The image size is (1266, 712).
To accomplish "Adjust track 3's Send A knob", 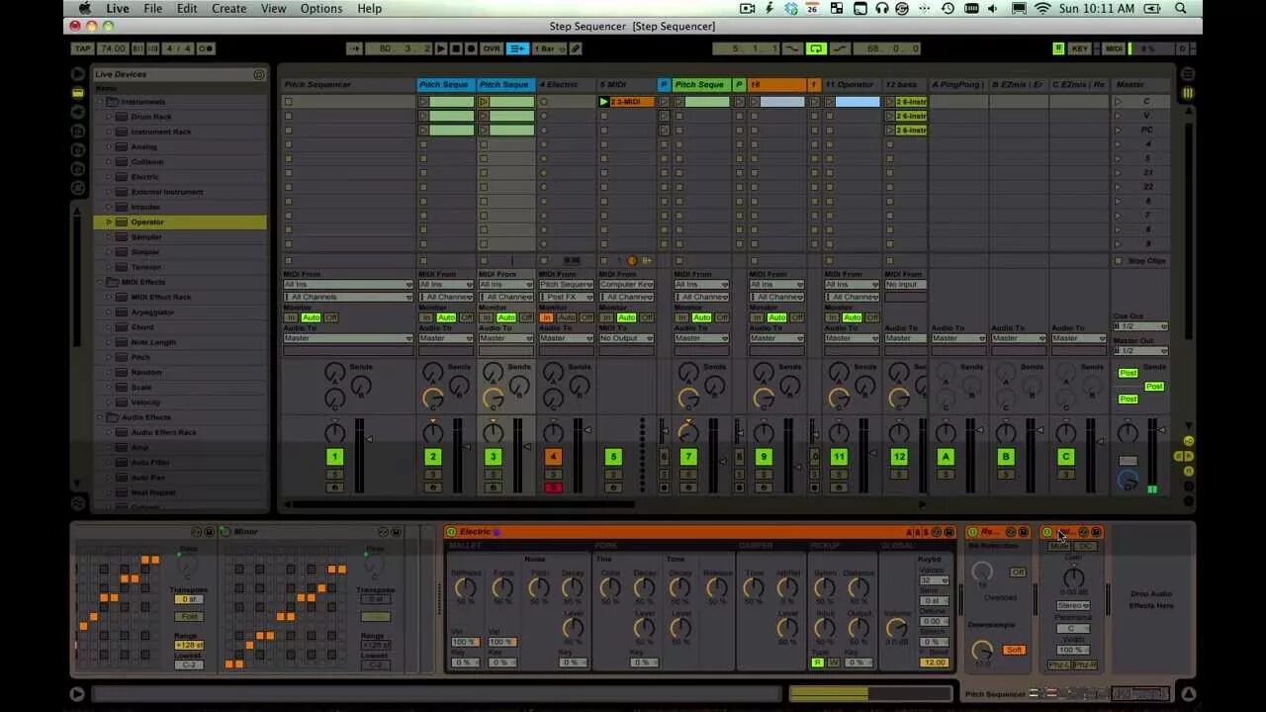I will click(x=493, y=373).
